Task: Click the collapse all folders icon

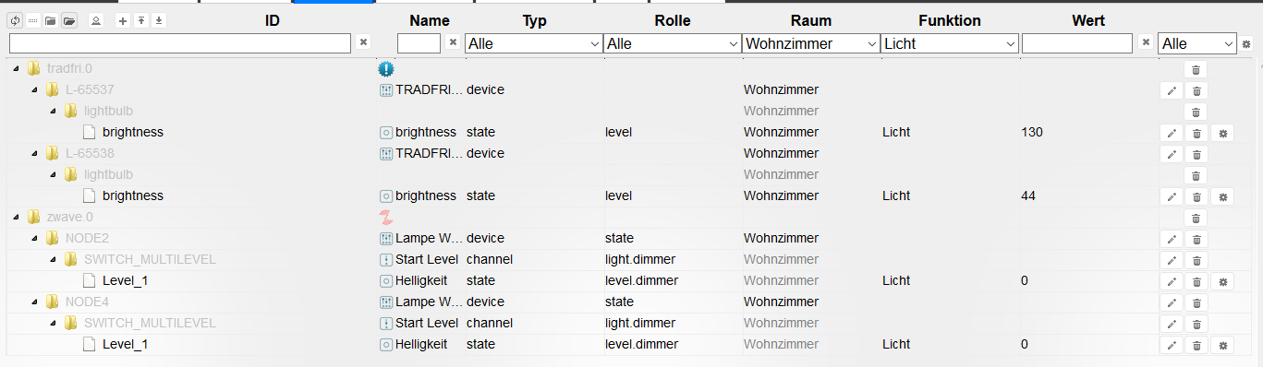Action: coord(51,20)
